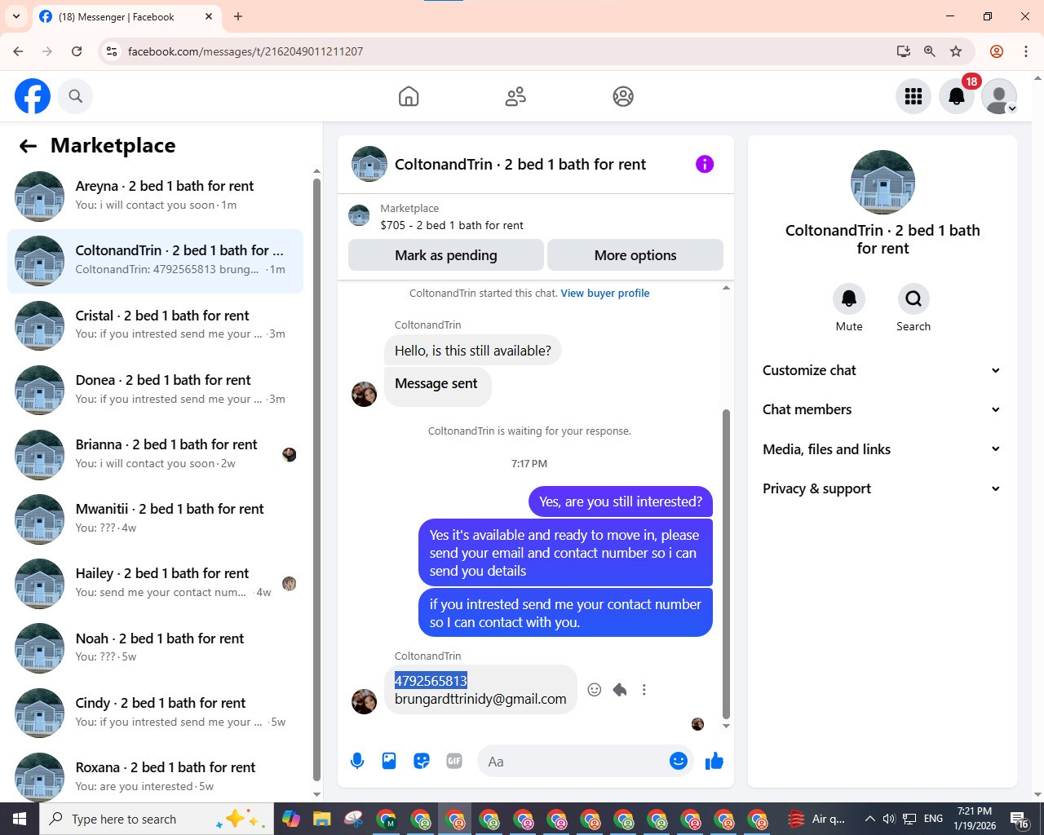Choose a GIF in the composer
Viewport: 1044px width, 835px height.
454,761
